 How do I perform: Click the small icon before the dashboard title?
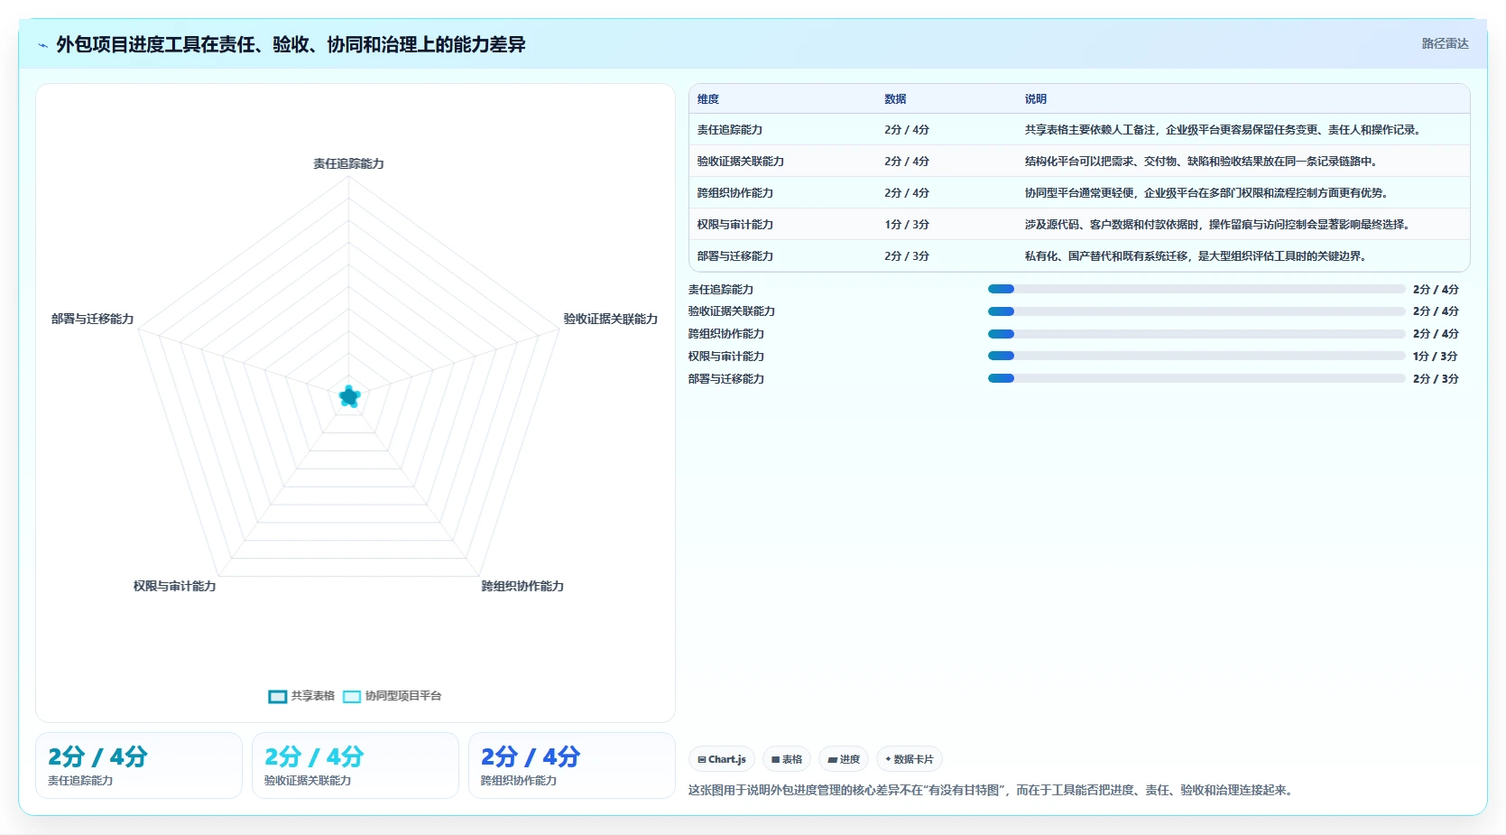coord(42,45)
